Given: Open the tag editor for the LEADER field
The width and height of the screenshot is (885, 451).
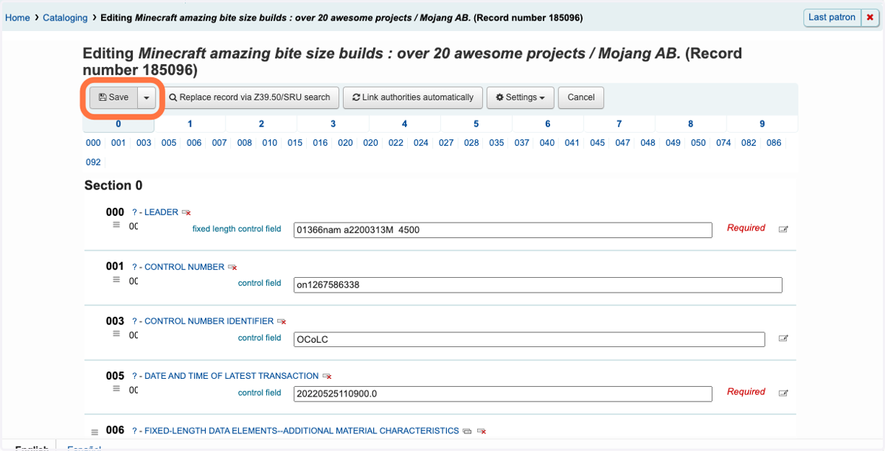Looking at the screenshot, I should click(x=783, y=229).
